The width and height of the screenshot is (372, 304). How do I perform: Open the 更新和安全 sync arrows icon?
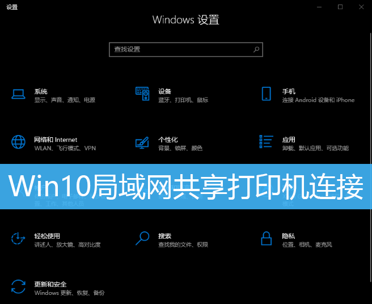(x=18, y=286)
